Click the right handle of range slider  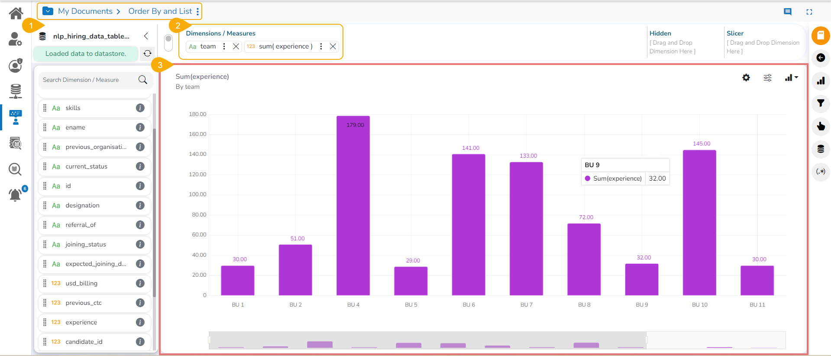pos(646,340)
